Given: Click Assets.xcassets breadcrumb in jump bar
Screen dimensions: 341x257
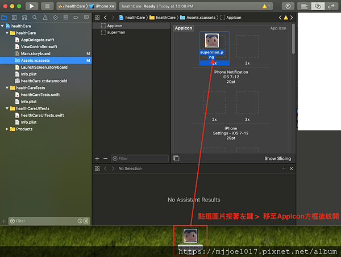Looking at the screenshot, I should click(198, 18).
